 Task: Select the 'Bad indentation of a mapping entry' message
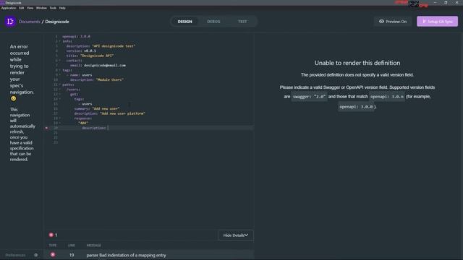126,255
